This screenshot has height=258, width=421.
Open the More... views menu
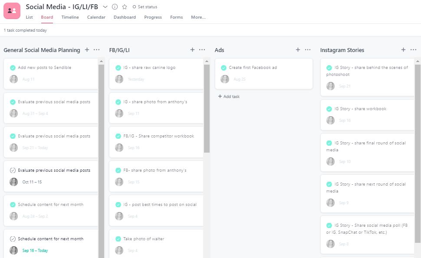point(198,17)
